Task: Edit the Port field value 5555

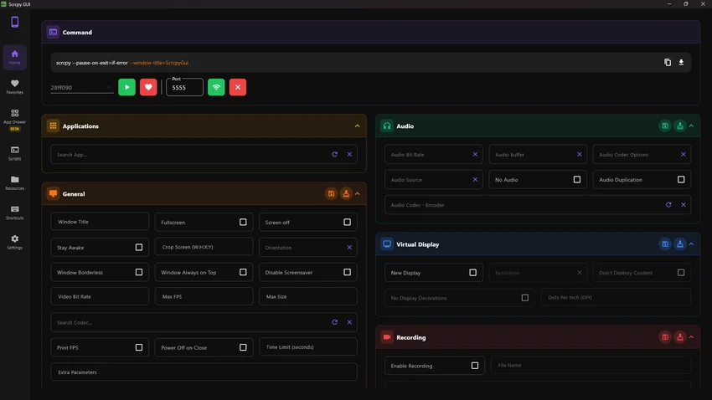Action: pos(184,87)
